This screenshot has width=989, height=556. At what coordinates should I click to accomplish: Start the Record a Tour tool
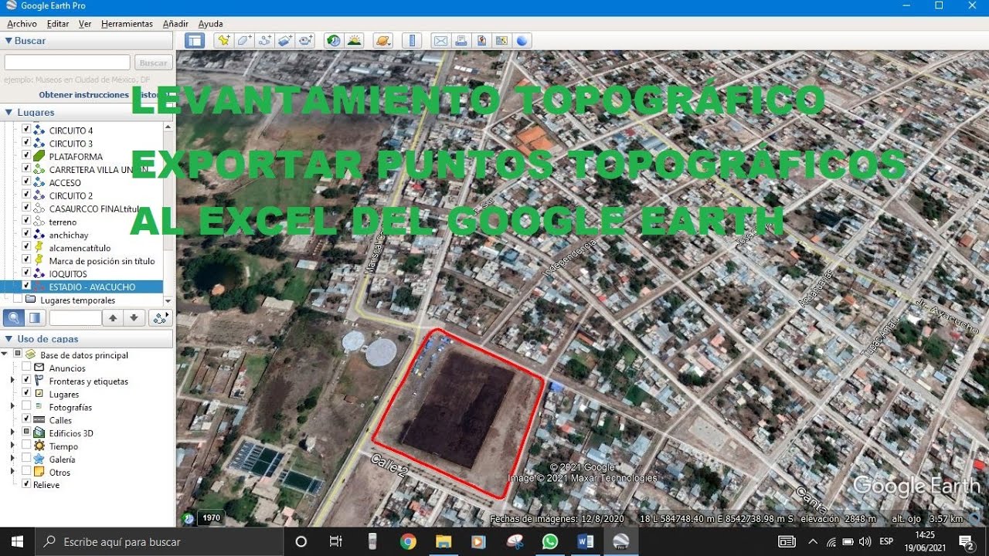305,41
